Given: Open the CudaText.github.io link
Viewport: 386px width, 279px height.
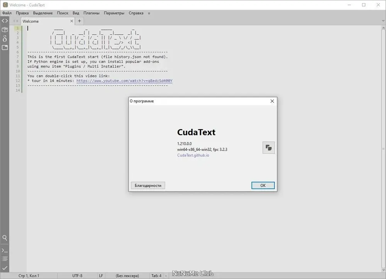Looking at the screenshot, I should (x=193, y=155).
